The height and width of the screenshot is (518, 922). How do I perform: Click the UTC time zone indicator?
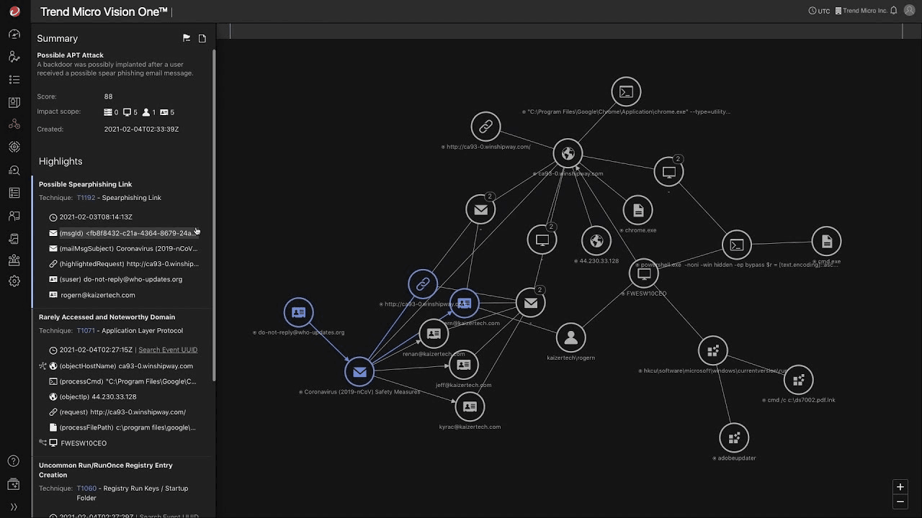(x=819, y=11)
